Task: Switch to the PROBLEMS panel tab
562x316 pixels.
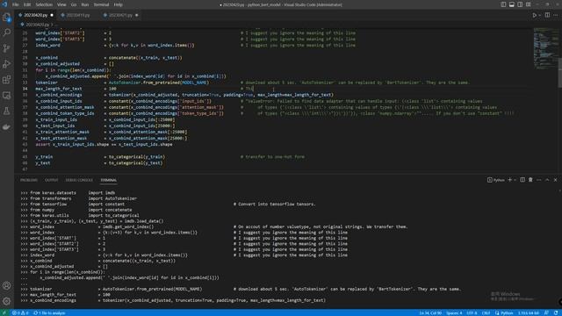Action: click(x=29, y=180)
